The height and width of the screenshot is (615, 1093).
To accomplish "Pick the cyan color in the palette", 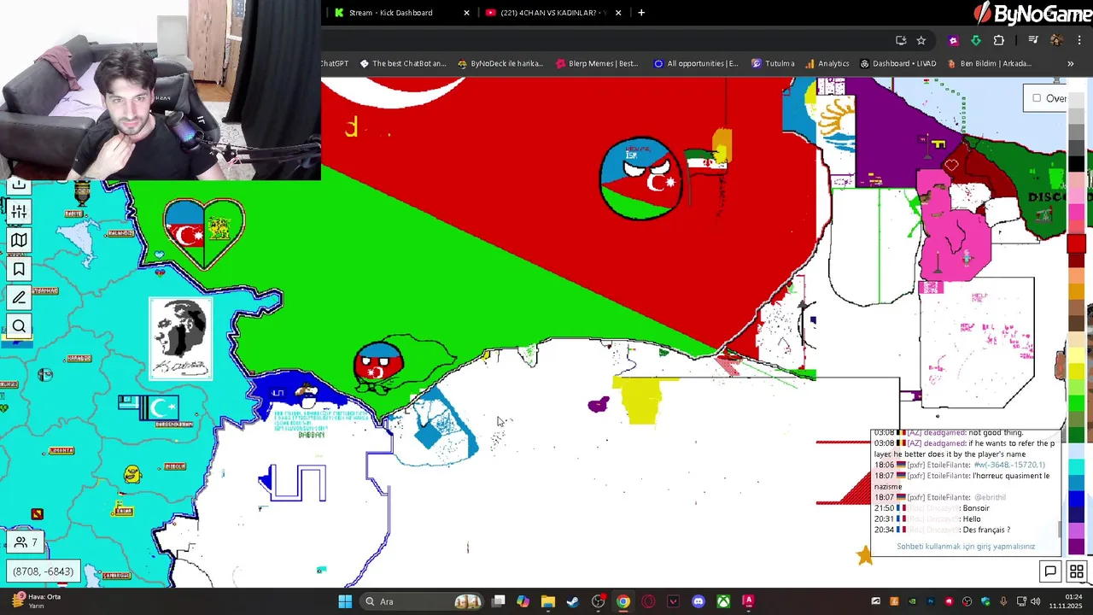I will click(1077, 467).
